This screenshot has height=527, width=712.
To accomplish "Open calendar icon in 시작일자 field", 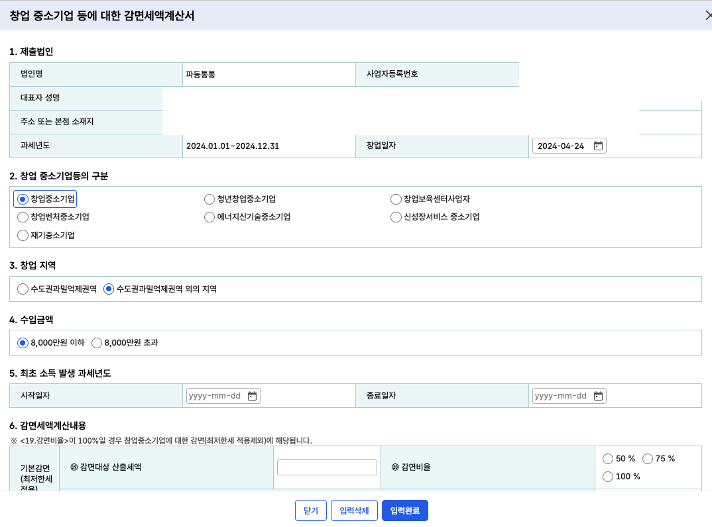I will pos(252,396).
